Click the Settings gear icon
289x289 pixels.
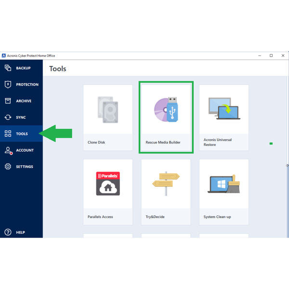click(8, 167)
